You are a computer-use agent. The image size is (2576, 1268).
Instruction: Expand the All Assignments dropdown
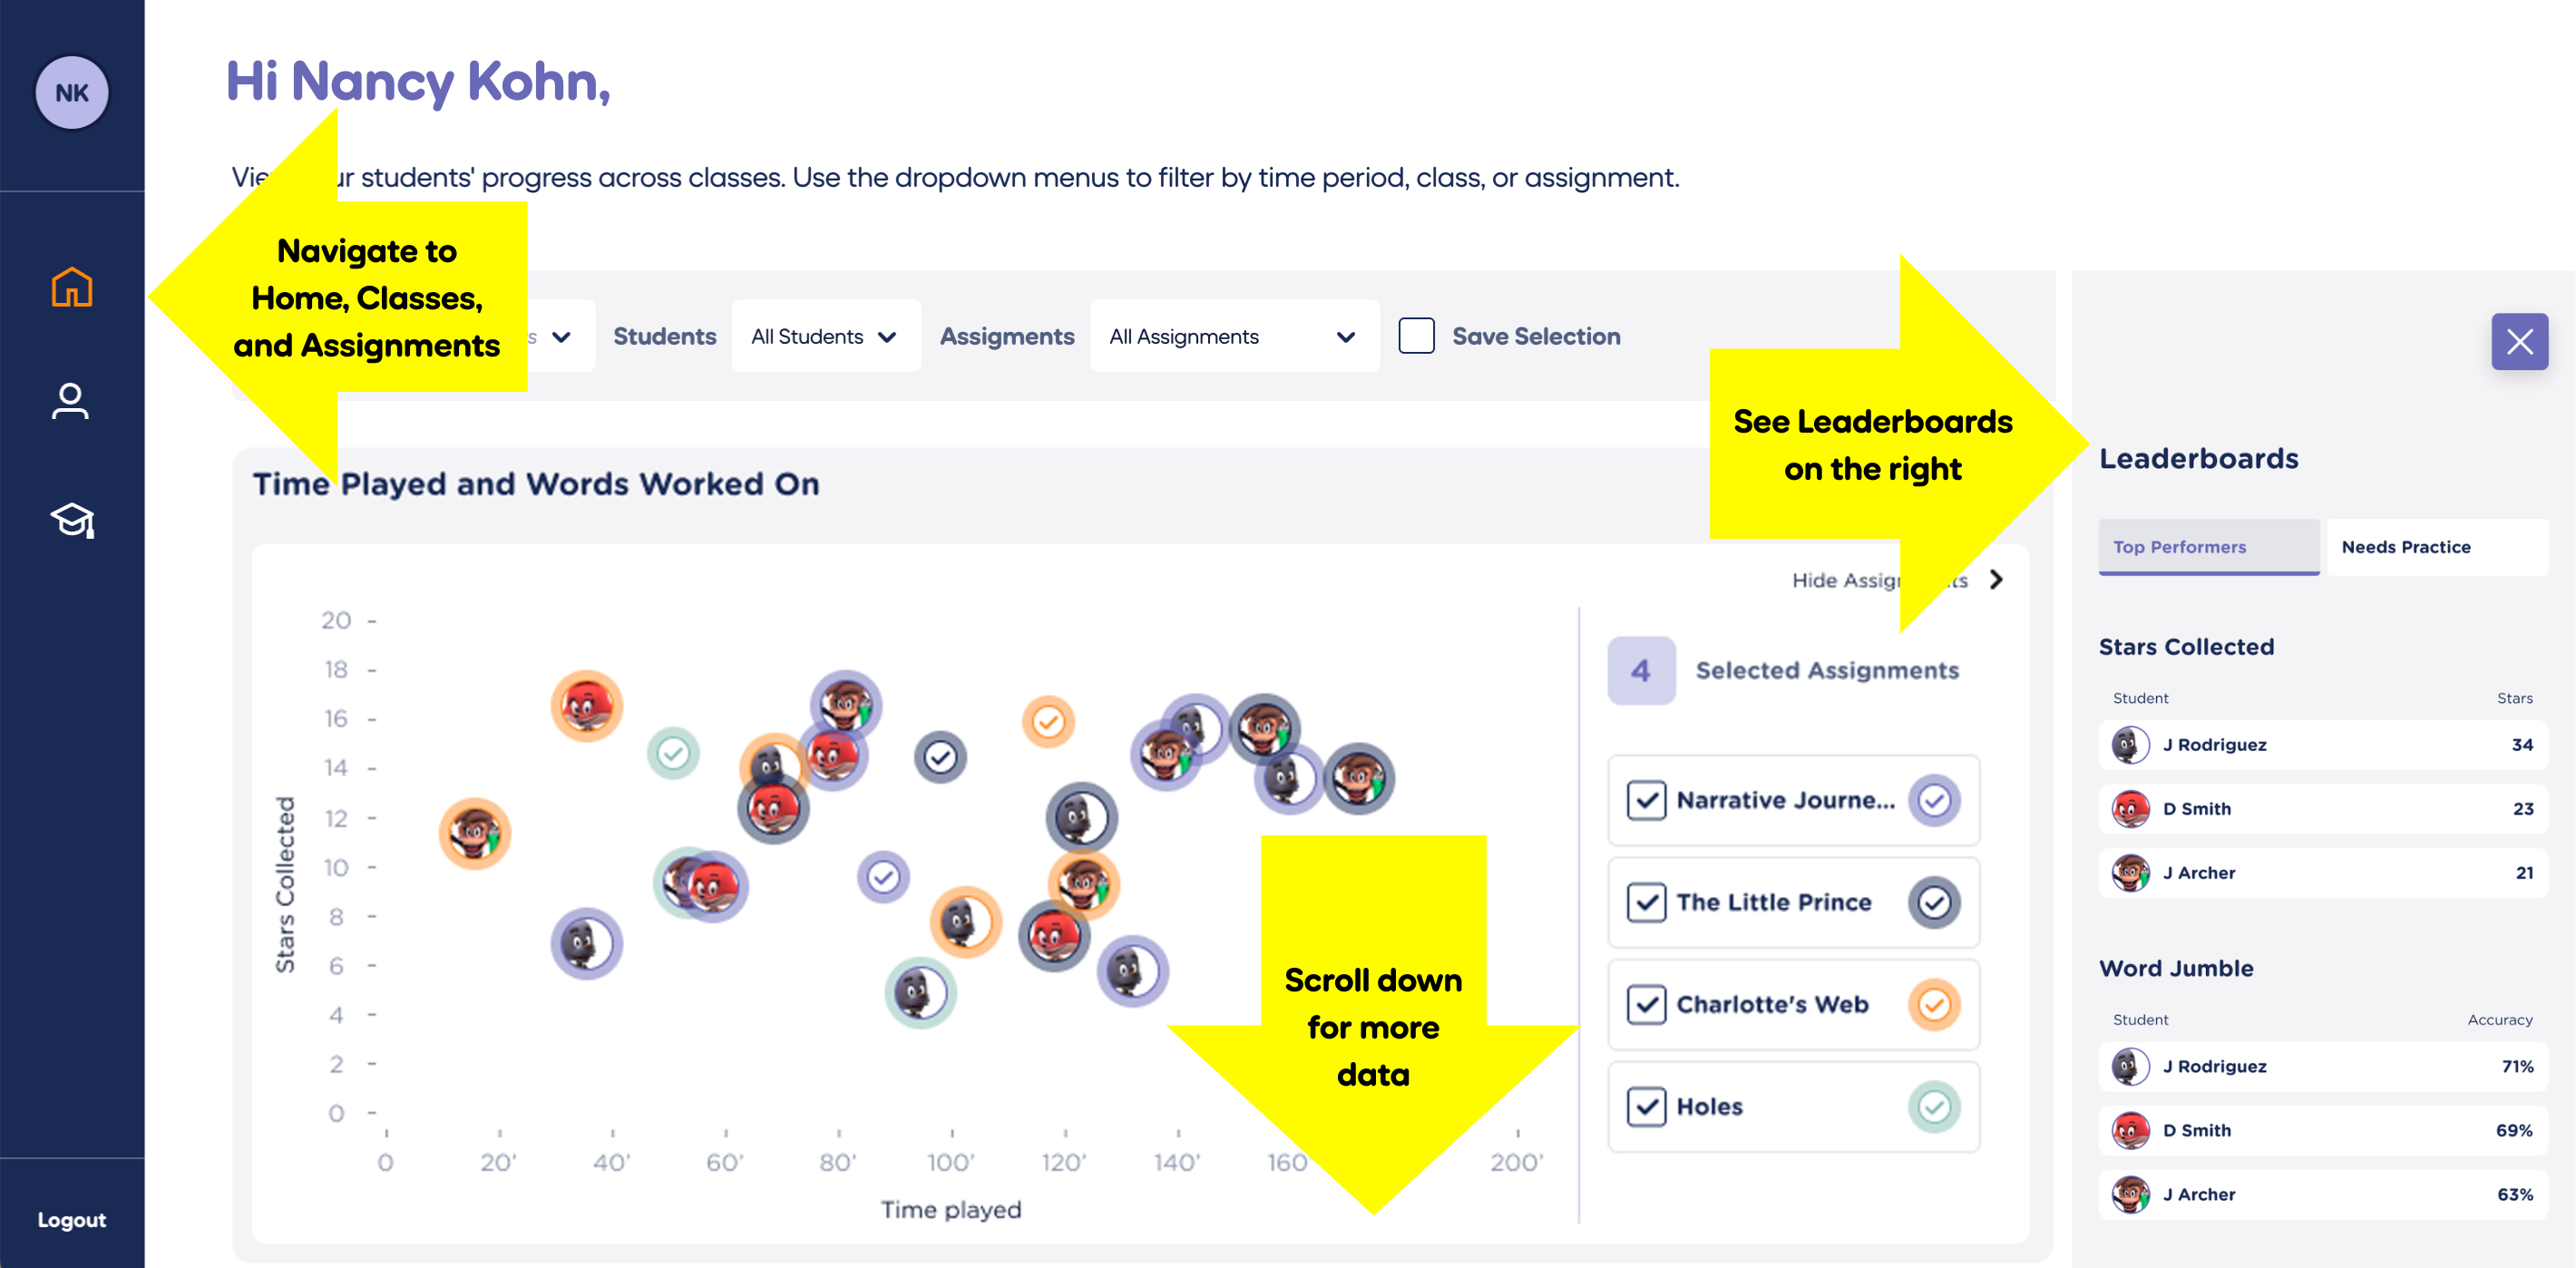pos(1233,337)
